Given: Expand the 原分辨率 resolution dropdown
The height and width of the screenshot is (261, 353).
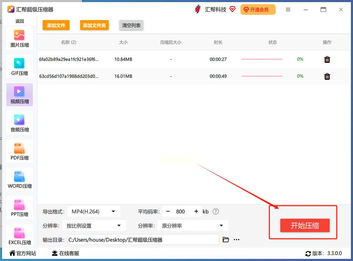Looking at the screenshot, I should coord(193,226).
